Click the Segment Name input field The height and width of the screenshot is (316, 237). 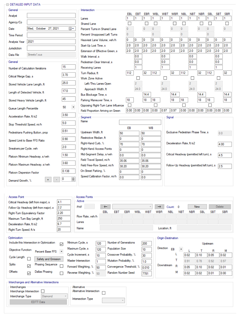tap(140, 122)
